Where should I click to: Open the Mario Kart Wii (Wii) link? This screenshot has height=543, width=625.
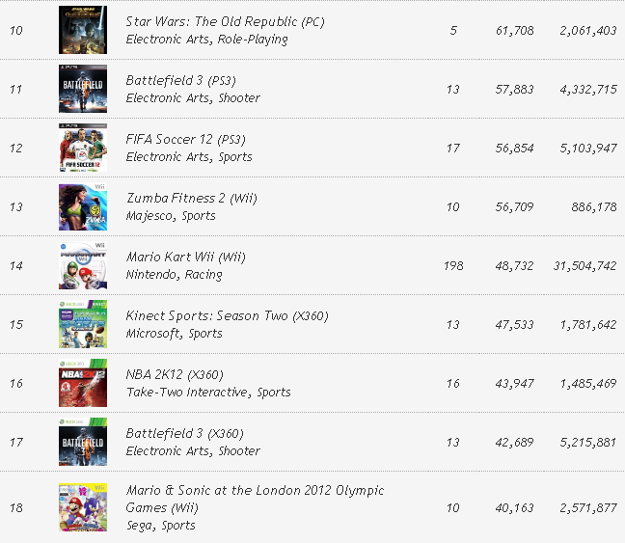pos(185,258)
